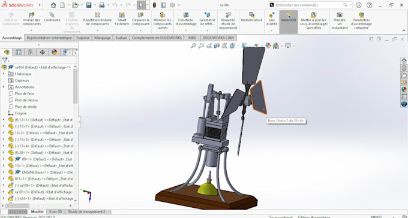Click the Contrainte mate tool
Viewport: 408px width, 218px height.
pyautogui.click(x=52, y=17)
